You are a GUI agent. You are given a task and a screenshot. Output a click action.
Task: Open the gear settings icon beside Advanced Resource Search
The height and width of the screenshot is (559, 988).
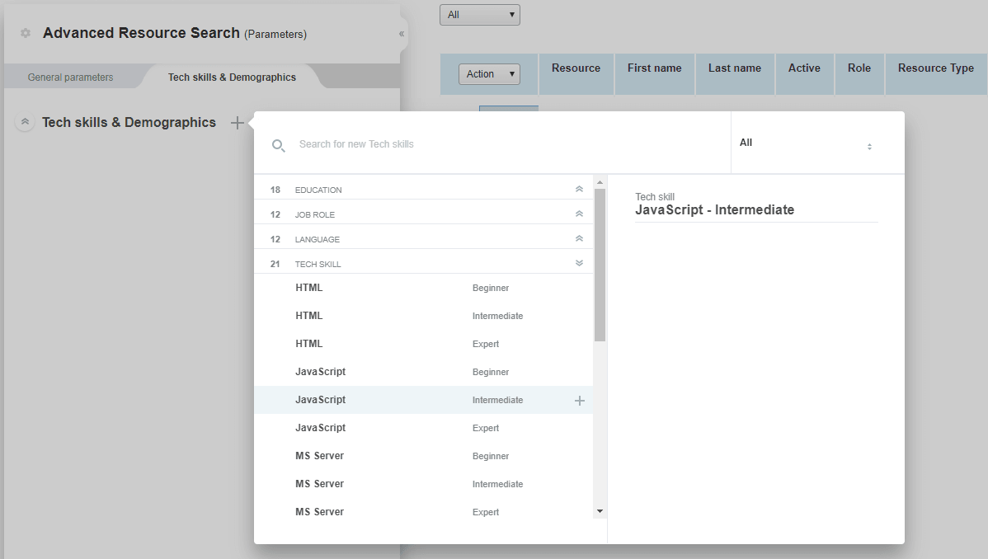(x=26, y=33)
